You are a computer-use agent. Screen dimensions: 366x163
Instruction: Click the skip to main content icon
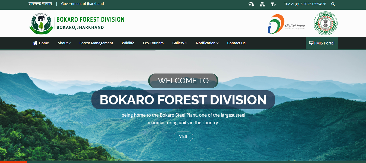click(251, 4)
